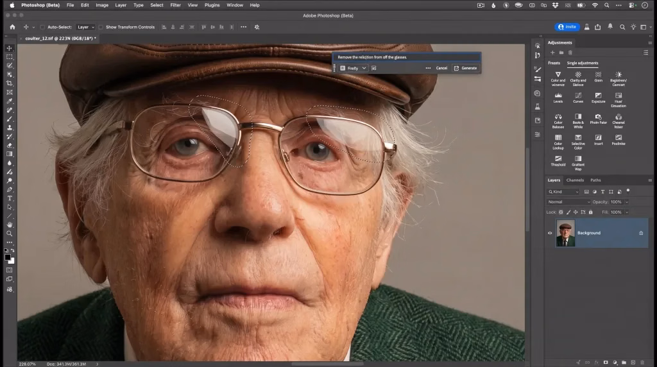The width and height of the screenshot is (657, 367).
Task: Toggle lock position icon
Action: pyautogui.click(x=576, y=212)
